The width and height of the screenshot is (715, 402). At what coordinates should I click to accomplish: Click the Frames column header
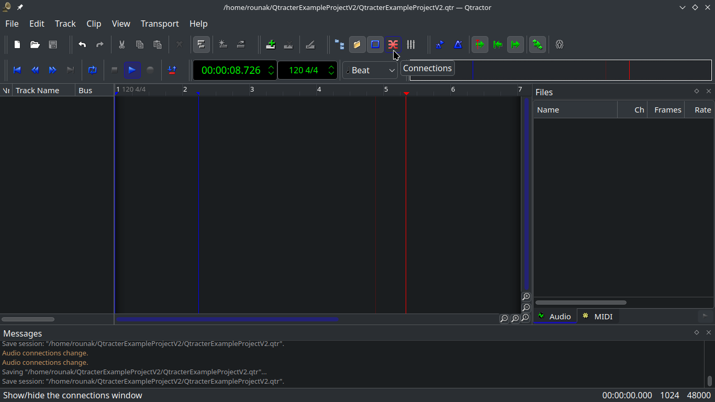[x=667, y=110]
